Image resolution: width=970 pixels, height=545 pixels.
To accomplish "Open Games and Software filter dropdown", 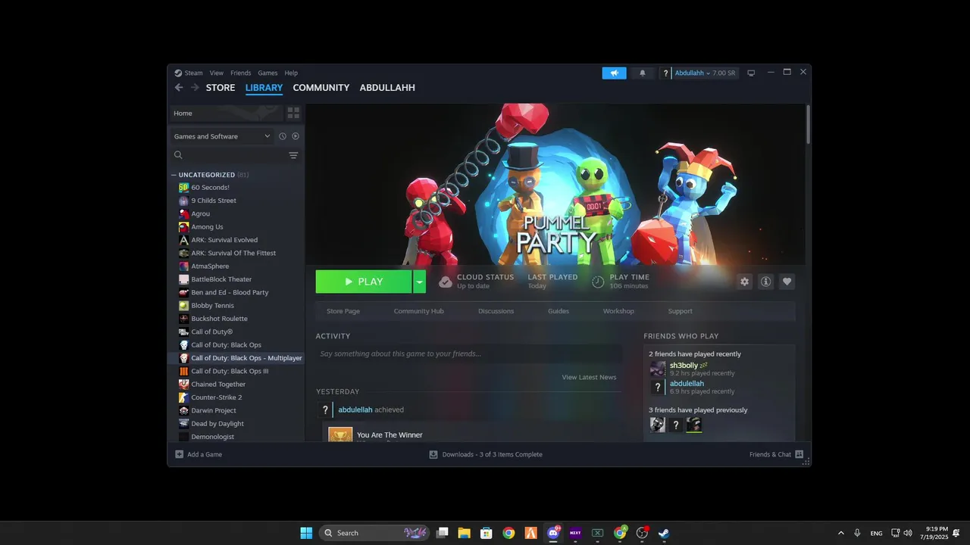I will [222, 136].
